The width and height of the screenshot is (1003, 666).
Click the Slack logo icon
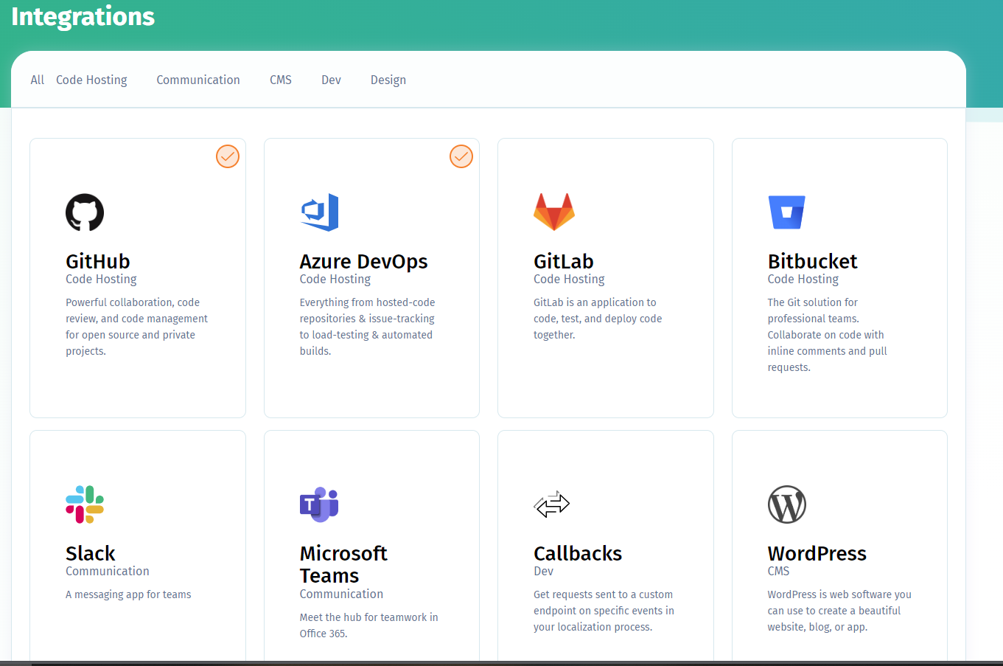[x=85, y=504]
